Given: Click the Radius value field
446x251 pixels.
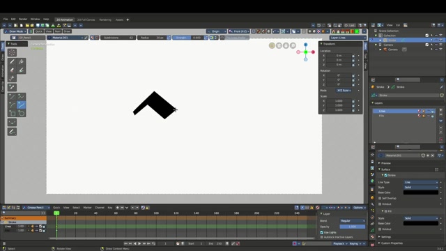Looking at the screenshot, I should 152,38.
